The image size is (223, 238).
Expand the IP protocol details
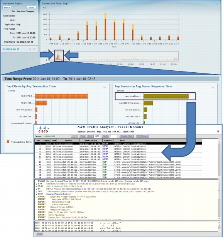36,189
